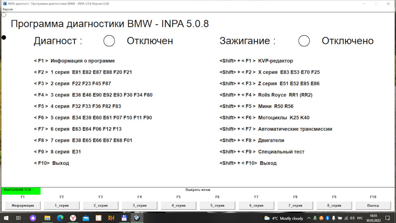Switch to the BMW INPA taskbar icon

(x=137, y=218)
